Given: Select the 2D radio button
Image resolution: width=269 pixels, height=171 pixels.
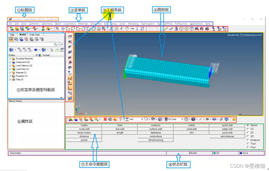Looking at the screenshot, I should [x=248, y=133].
